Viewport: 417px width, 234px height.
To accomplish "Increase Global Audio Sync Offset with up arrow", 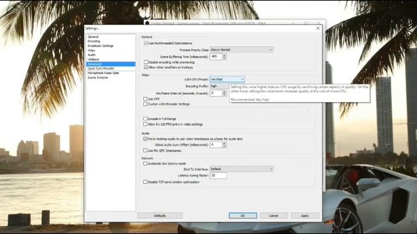I will (x=224, y=143).
